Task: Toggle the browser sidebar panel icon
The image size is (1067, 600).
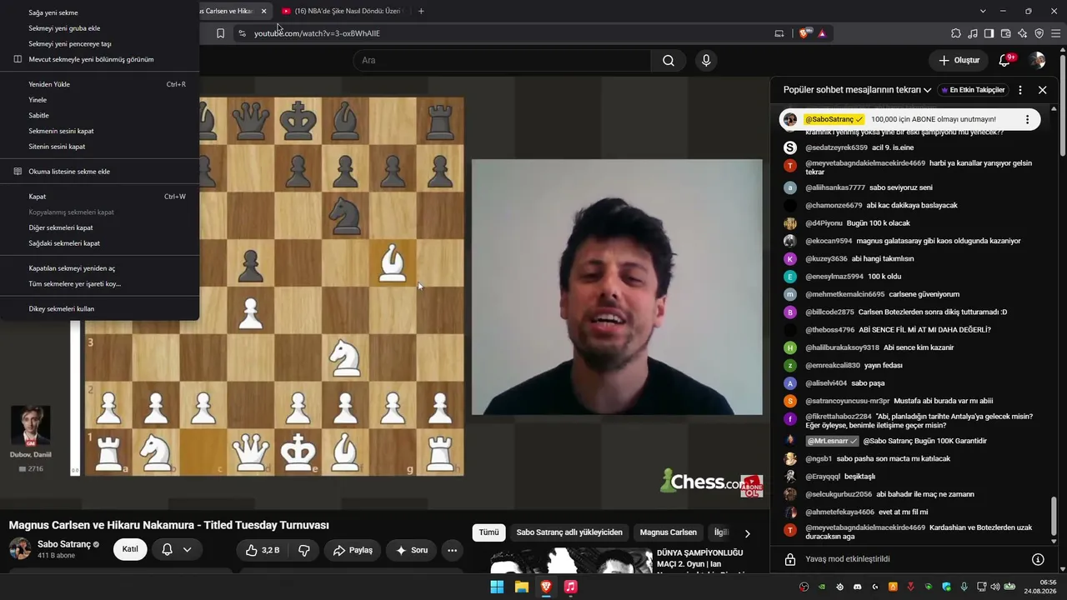Action: pyautogui.click(x=989, y=33)
